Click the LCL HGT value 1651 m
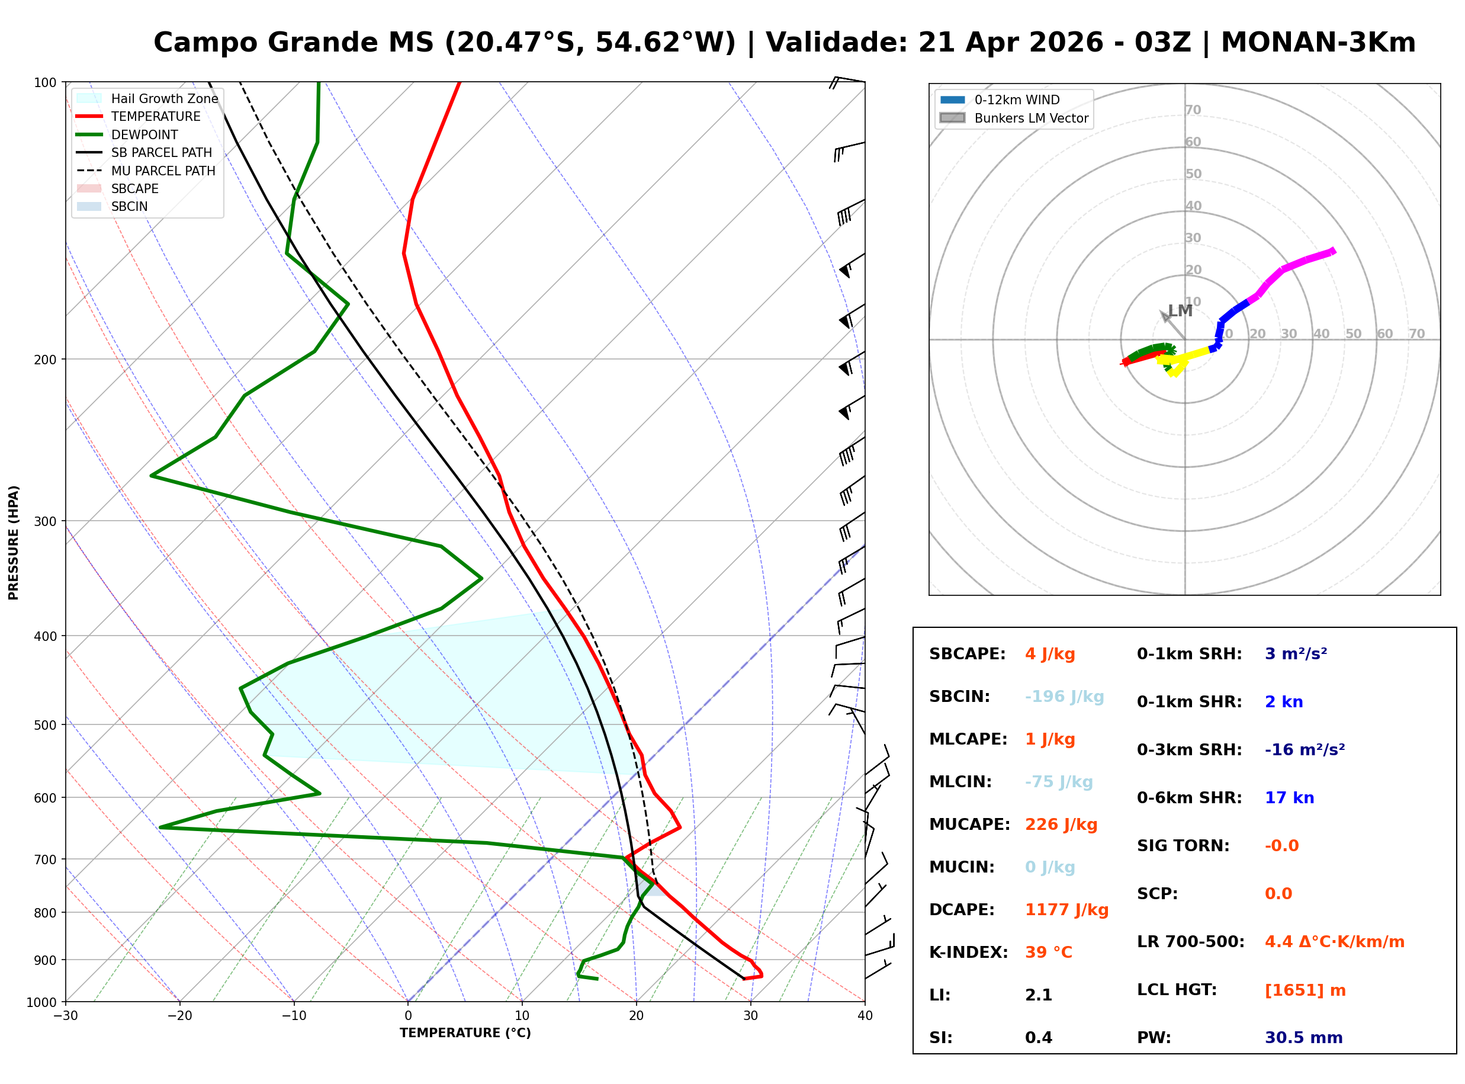This screenshot has height=1084, width=1465. (1305, 990)
